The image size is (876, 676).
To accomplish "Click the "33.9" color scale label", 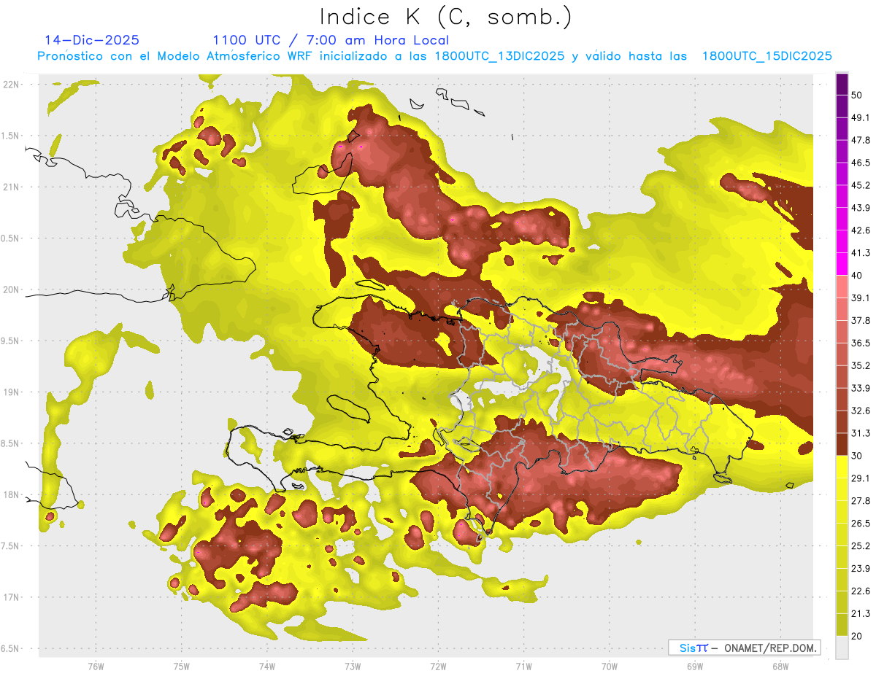I will coord(861,388).
